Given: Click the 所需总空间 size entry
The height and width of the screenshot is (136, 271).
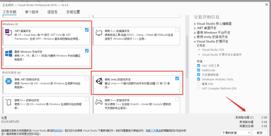Looking at the screenshot, I should (253, 126).
